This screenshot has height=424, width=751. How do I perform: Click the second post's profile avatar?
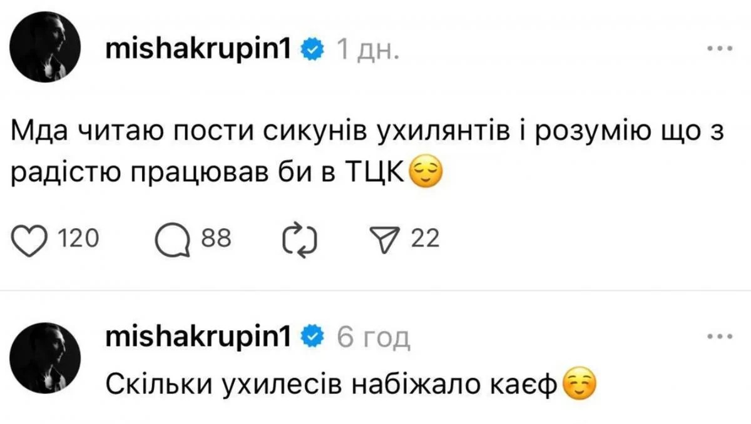click(47, 358)
